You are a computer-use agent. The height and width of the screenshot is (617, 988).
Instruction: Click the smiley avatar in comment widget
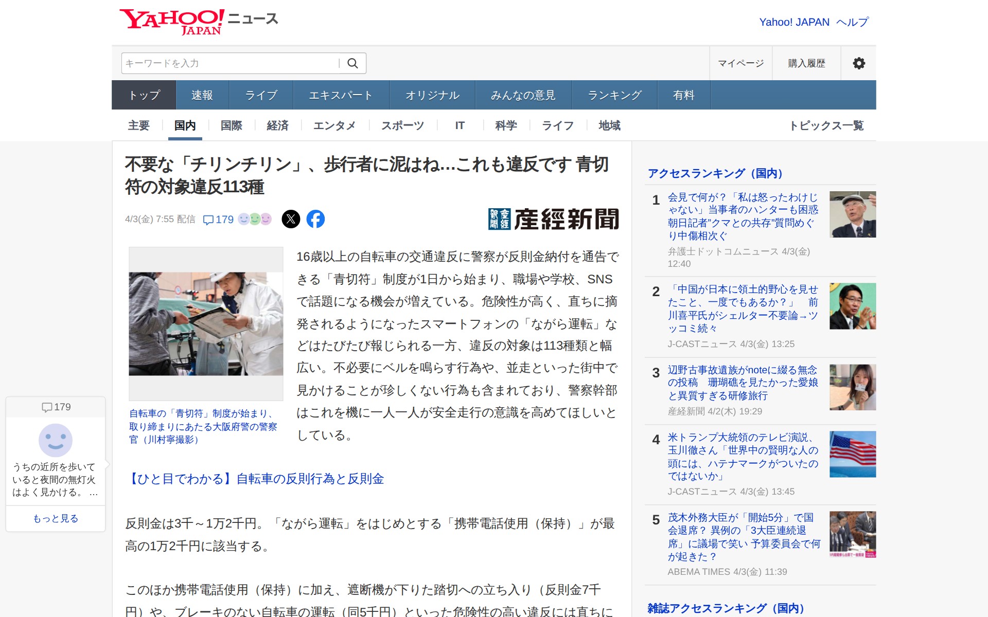56,440
